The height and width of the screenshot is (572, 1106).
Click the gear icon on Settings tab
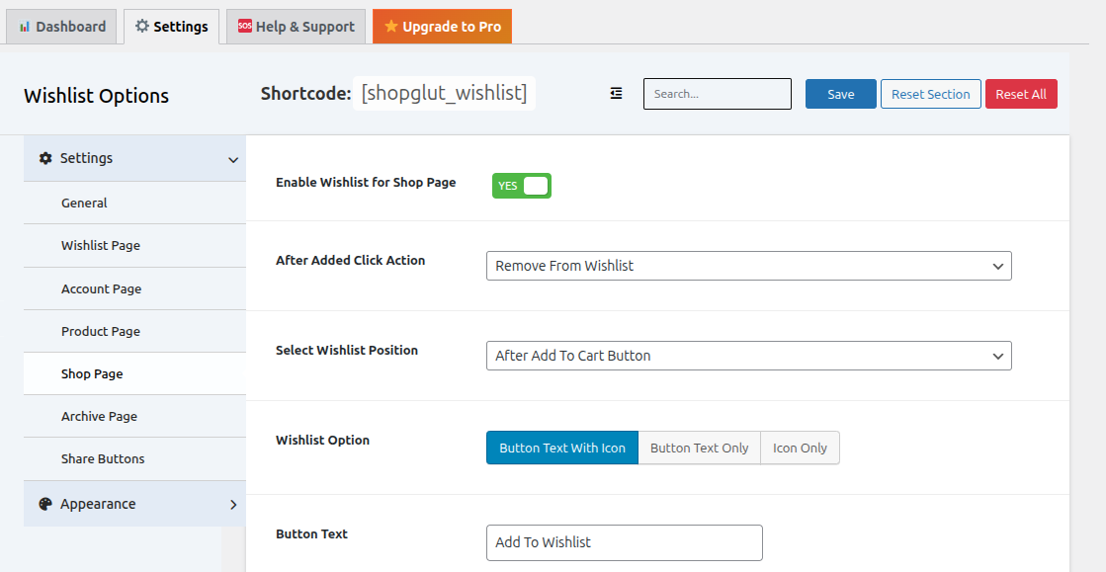click(x=142, y=26)
